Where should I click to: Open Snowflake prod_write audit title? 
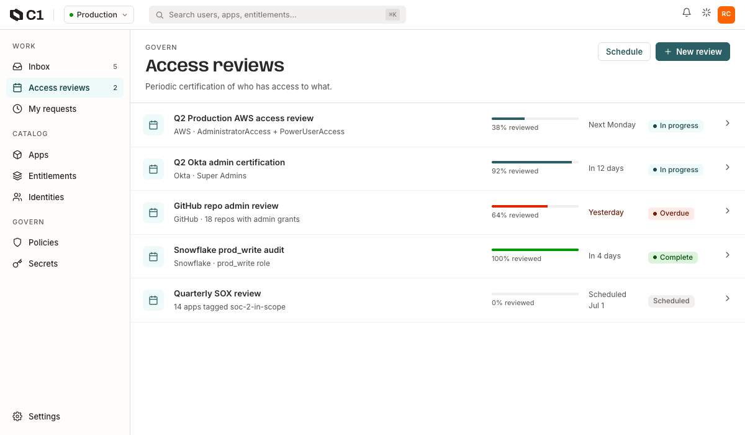[x=229, y=250]
